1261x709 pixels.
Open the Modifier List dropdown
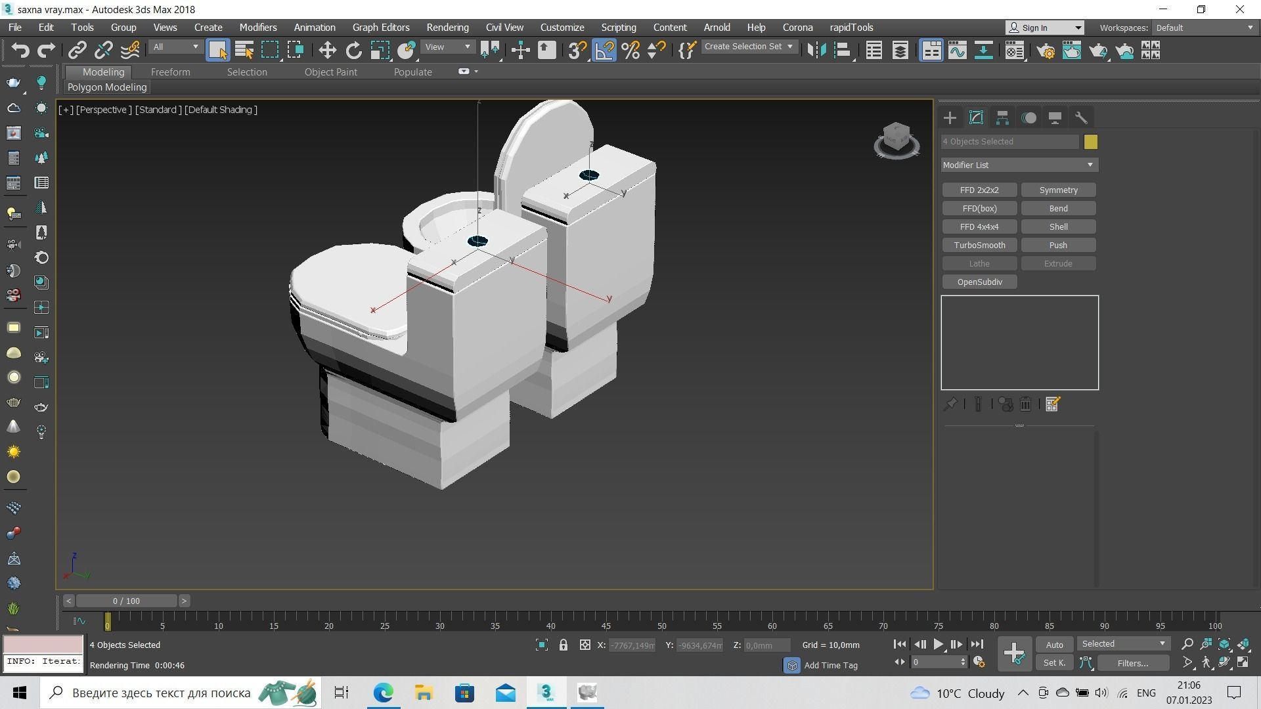[1018, 165]
